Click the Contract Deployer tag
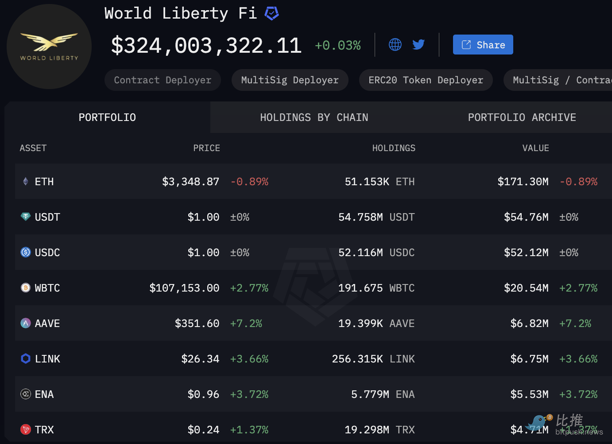612x444 pixels. point(163,80)
